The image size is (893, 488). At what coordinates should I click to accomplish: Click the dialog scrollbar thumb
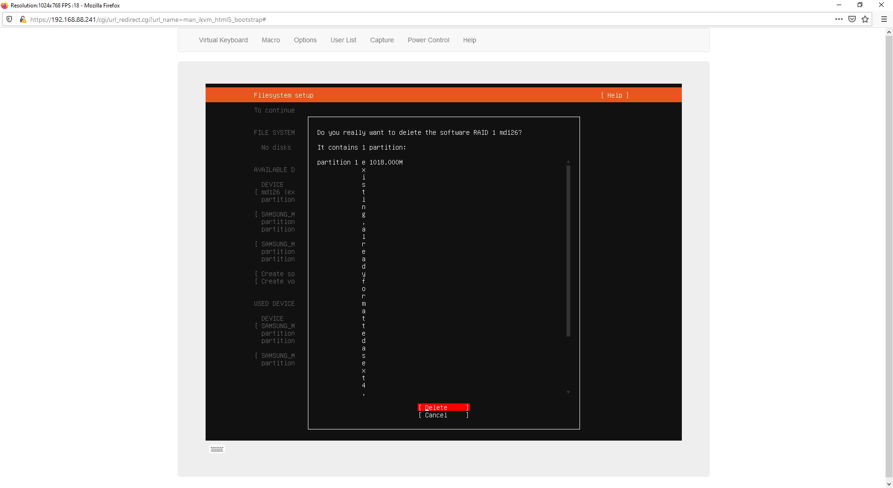point(568,251)
